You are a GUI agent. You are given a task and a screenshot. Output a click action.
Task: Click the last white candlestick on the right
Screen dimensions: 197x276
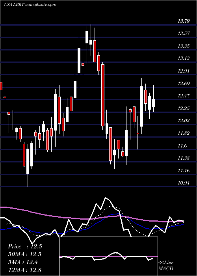[x=153, y=103]
